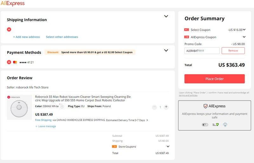
Task: Click Plug Type: EU text
Action: [x=76, y=106]
